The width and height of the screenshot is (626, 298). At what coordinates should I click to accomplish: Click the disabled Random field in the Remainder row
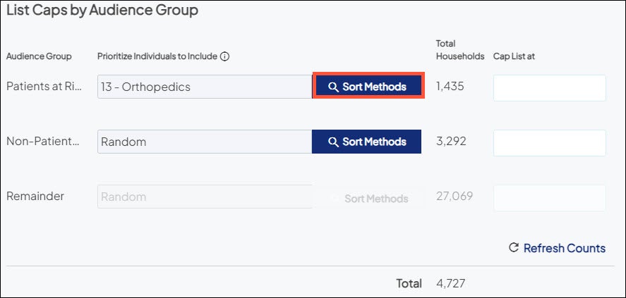[x=205, y=197]
